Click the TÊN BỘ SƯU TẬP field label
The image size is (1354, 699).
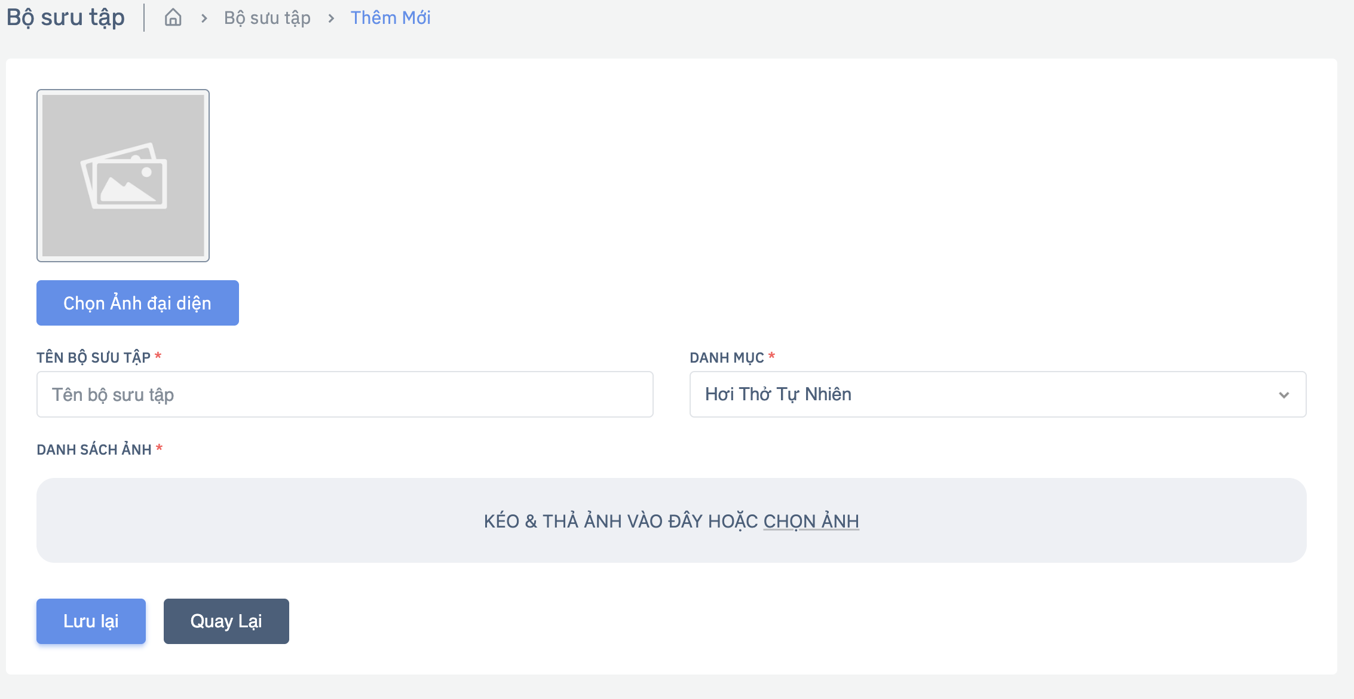93,357
